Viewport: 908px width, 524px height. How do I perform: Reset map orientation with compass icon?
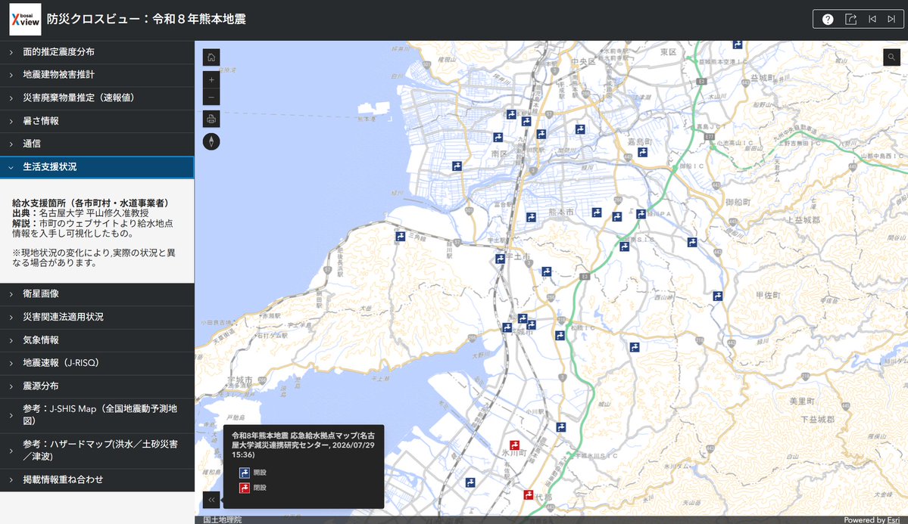211,141
